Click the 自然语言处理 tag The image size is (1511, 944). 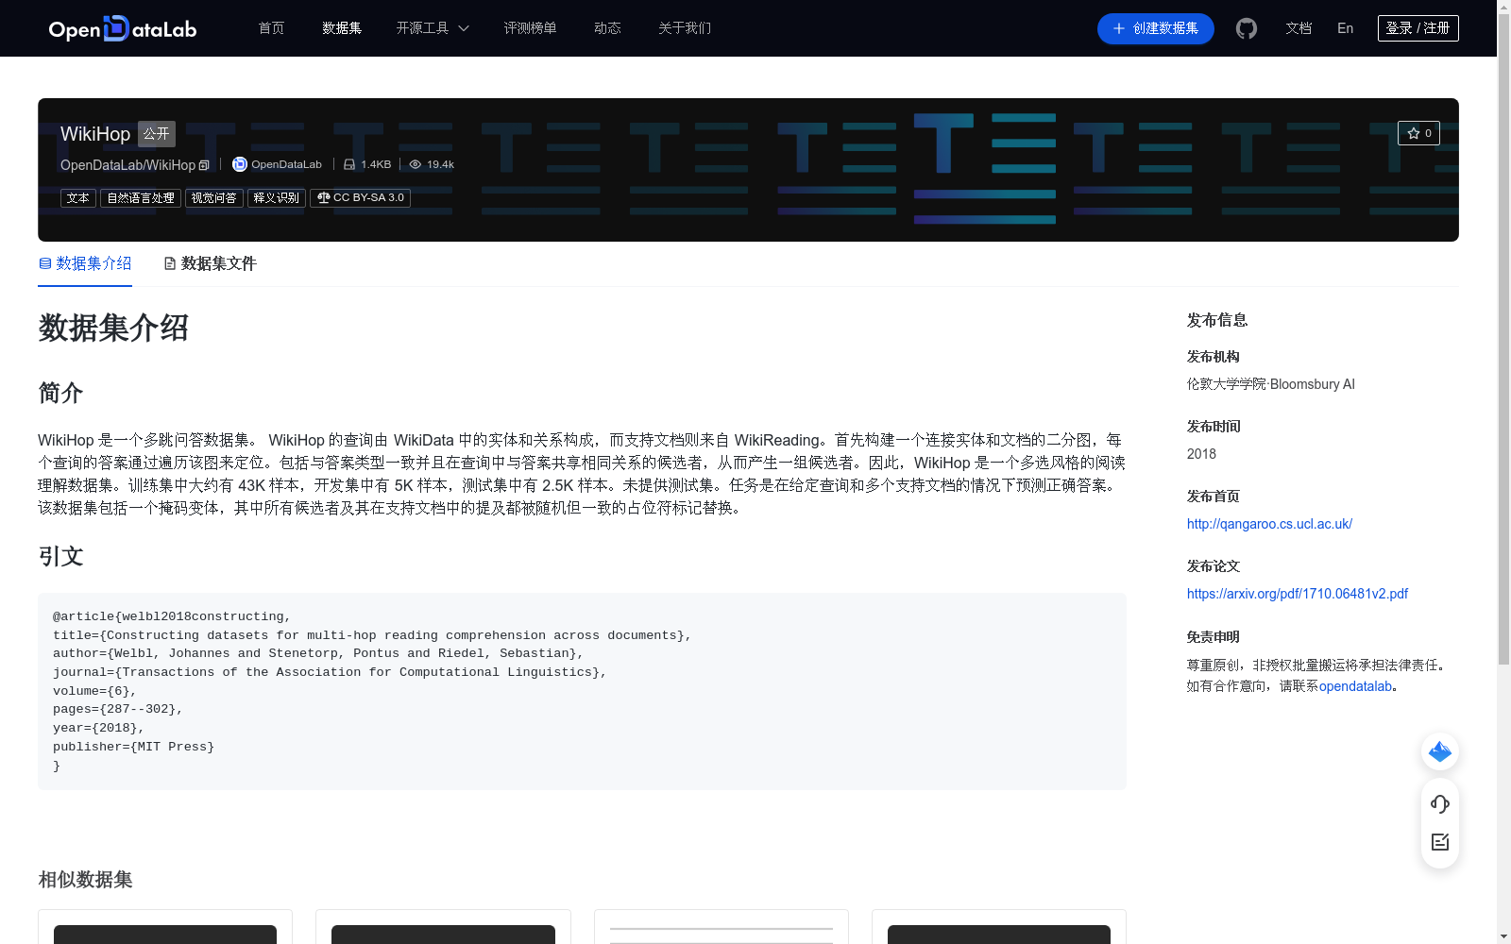coord(141,198)
